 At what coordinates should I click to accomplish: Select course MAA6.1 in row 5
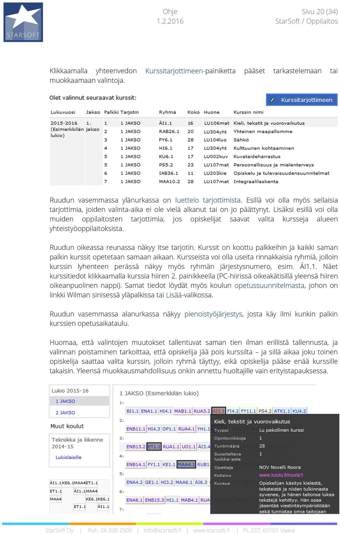pyautogui.click(x=184, y=482)
